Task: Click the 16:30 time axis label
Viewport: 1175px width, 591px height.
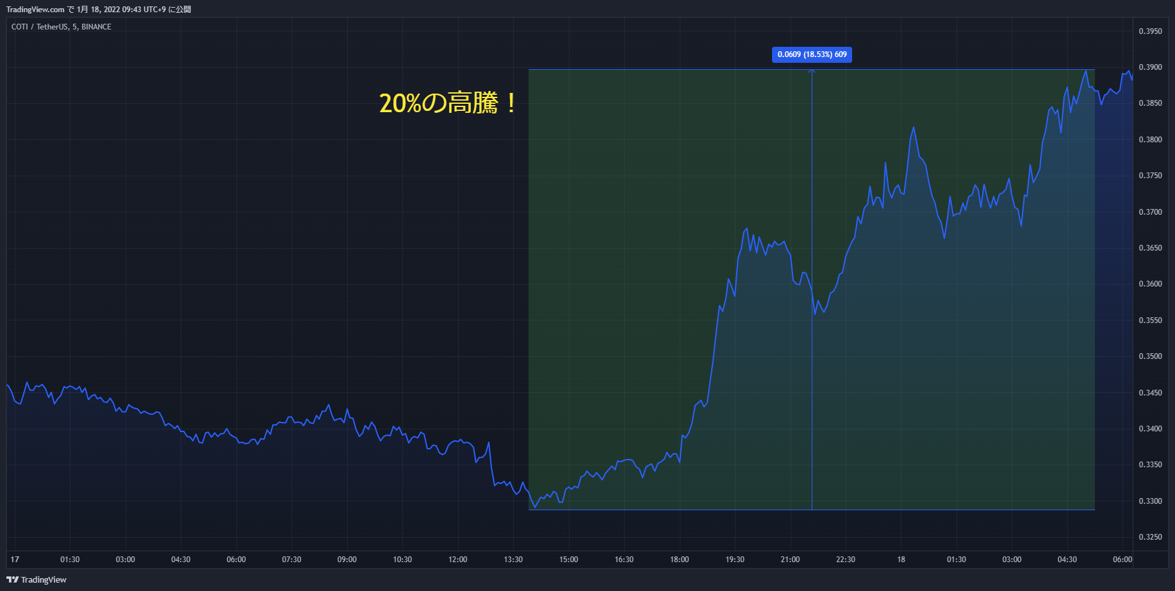Action: click(624, 560)
